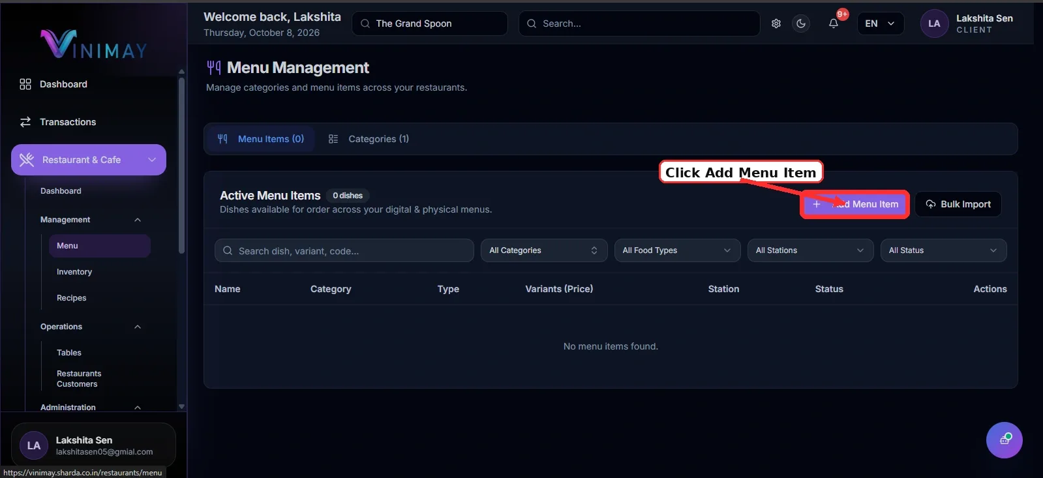Go to the main Dashboard
The image size is (1043, 478).
tap(63, 84)
